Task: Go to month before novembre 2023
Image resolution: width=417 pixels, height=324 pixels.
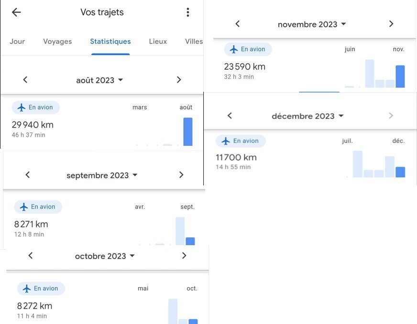Action: pos(238,24)
